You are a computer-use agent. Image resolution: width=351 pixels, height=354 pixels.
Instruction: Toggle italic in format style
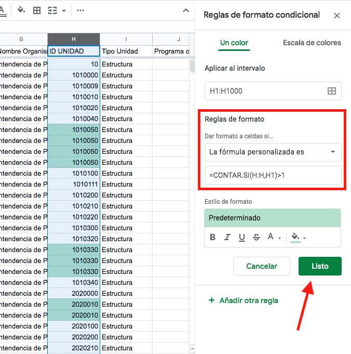click(x=227, y=237)
